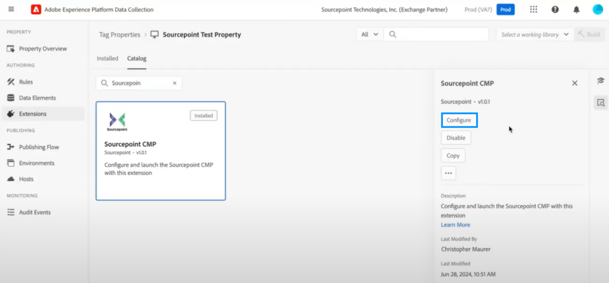Viewport: 609px width, 283px height.
Task: Select the Sourcepoint CMP extension card
Action: 161,151
